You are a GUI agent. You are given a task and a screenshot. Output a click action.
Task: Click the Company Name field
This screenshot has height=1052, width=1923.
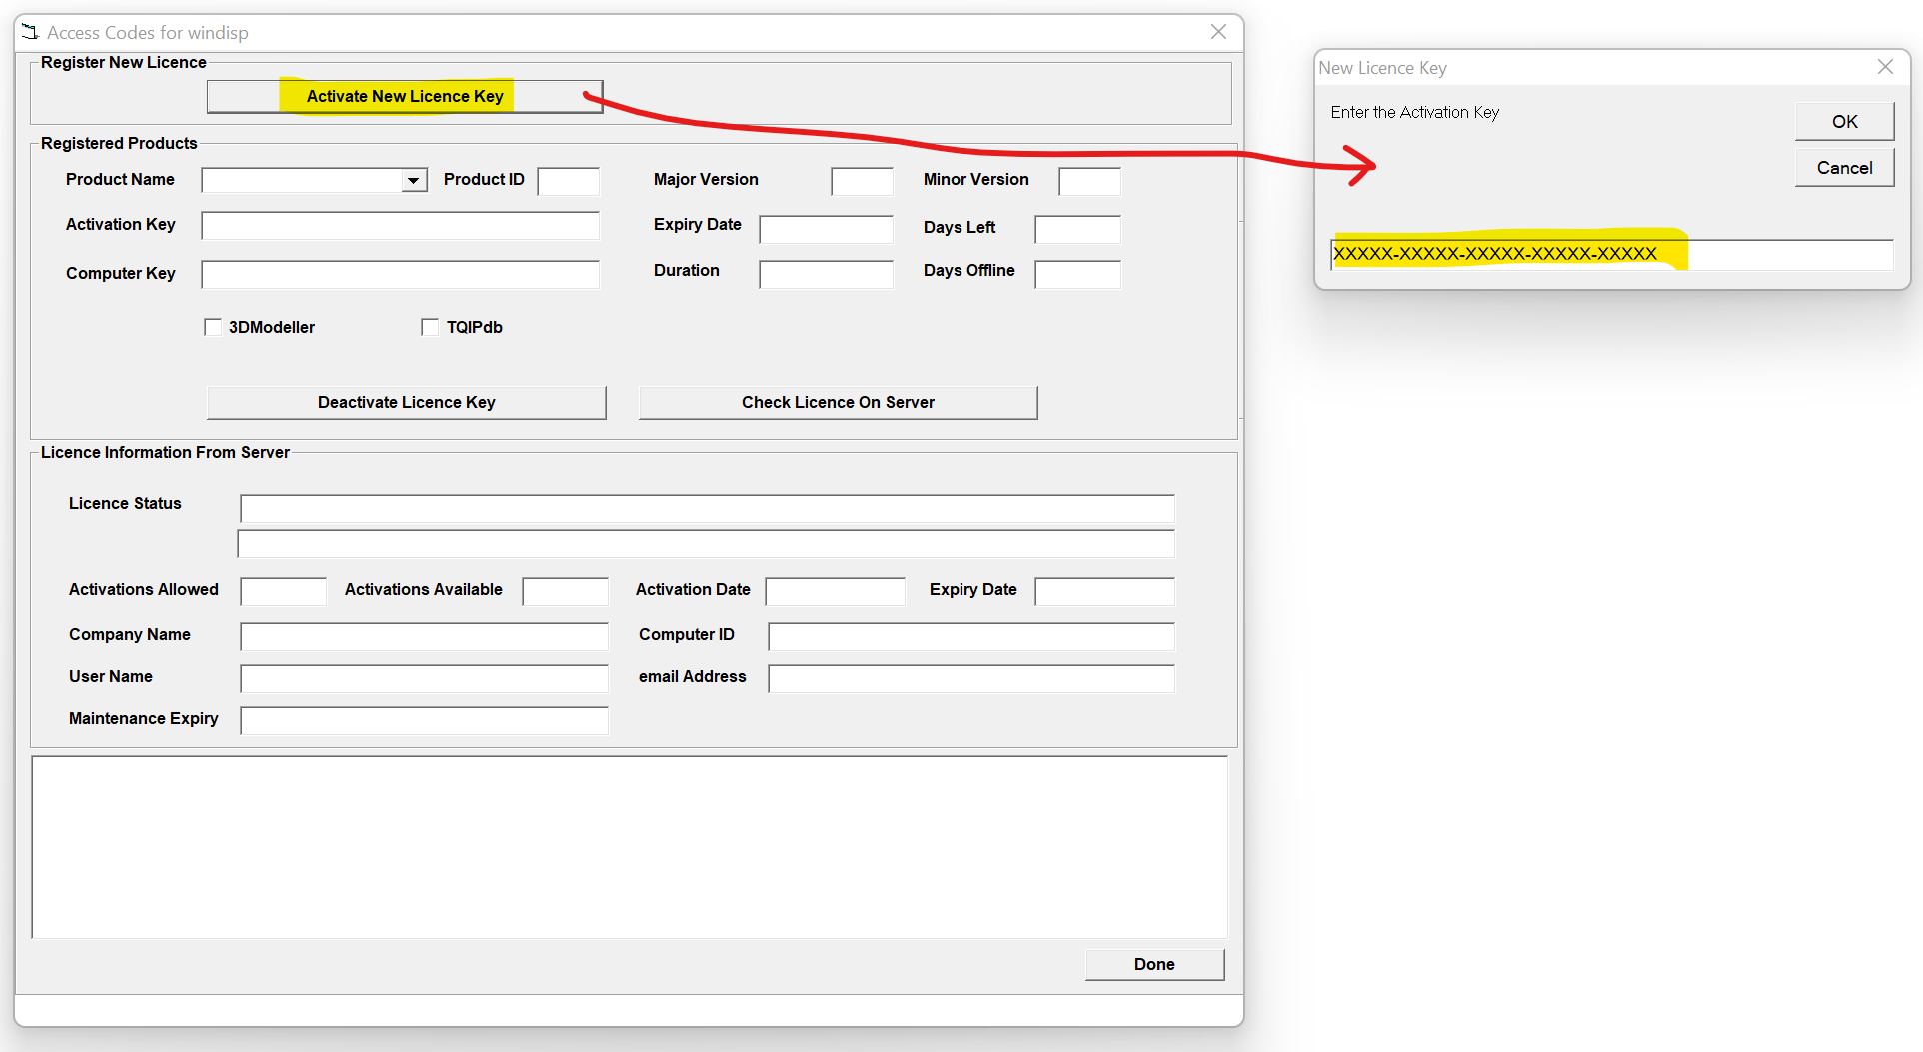[423, 636]
